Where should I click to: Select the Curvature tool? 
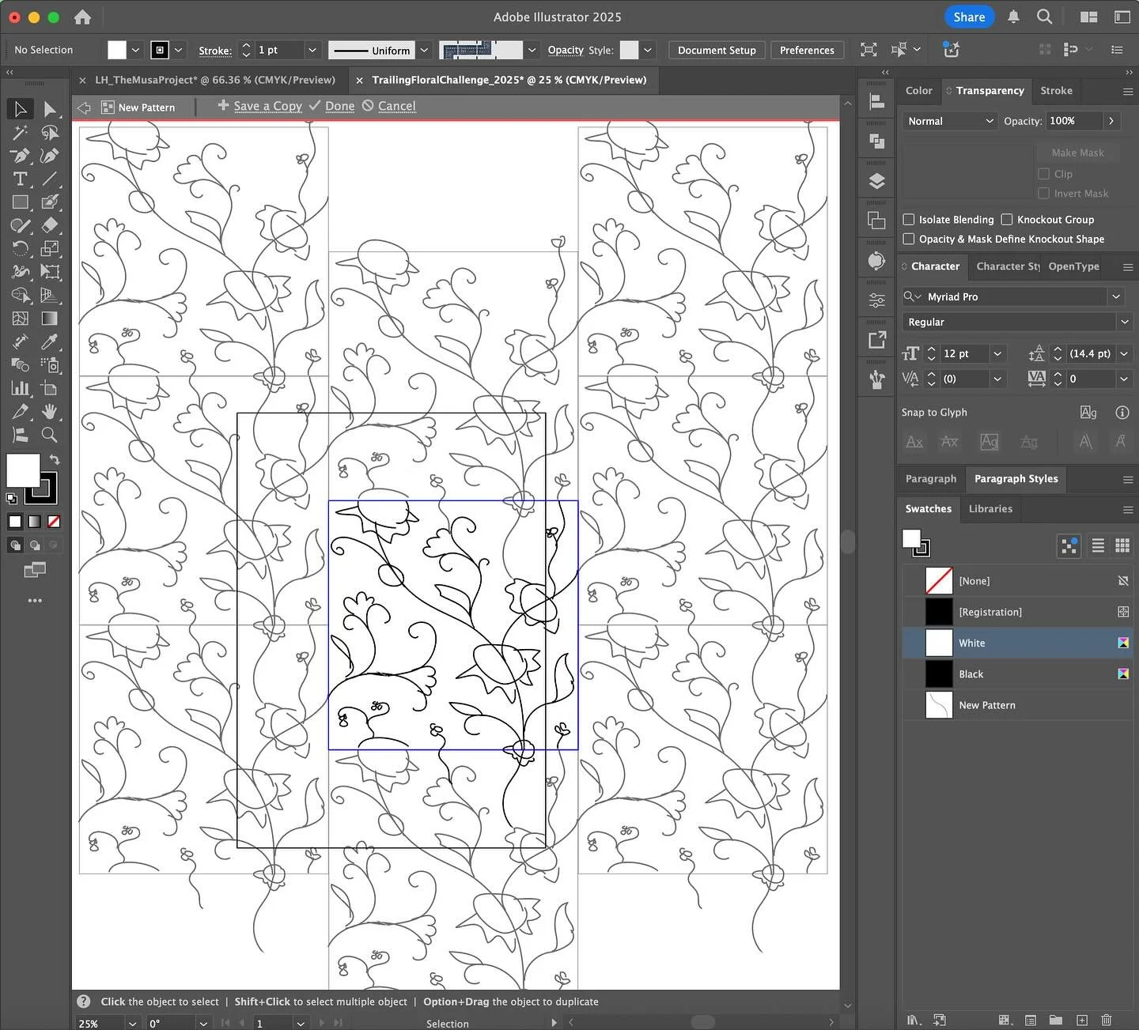[50, 156]
